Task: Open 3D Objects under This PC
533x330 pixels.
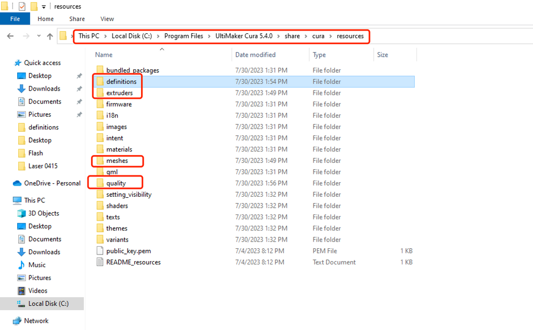Action: (x=44, y=213)
